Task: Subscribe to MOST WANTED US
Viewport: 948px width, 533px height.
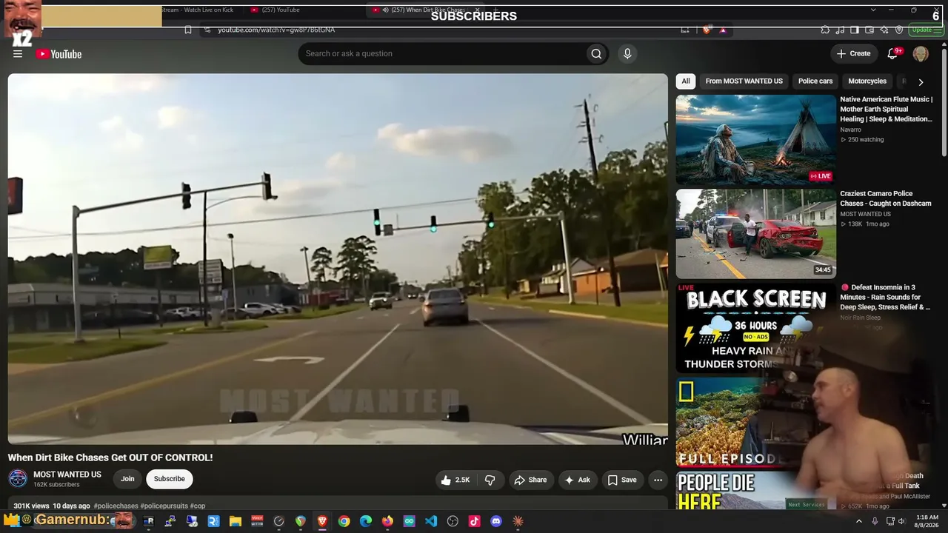Action: point(170,479)
